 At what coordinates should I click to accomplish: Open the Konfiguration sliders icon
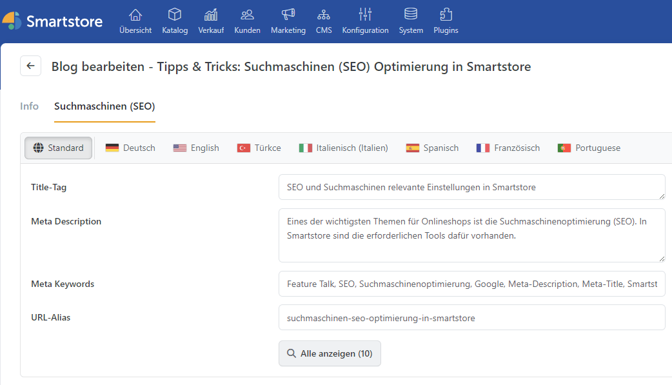[365, 15]
